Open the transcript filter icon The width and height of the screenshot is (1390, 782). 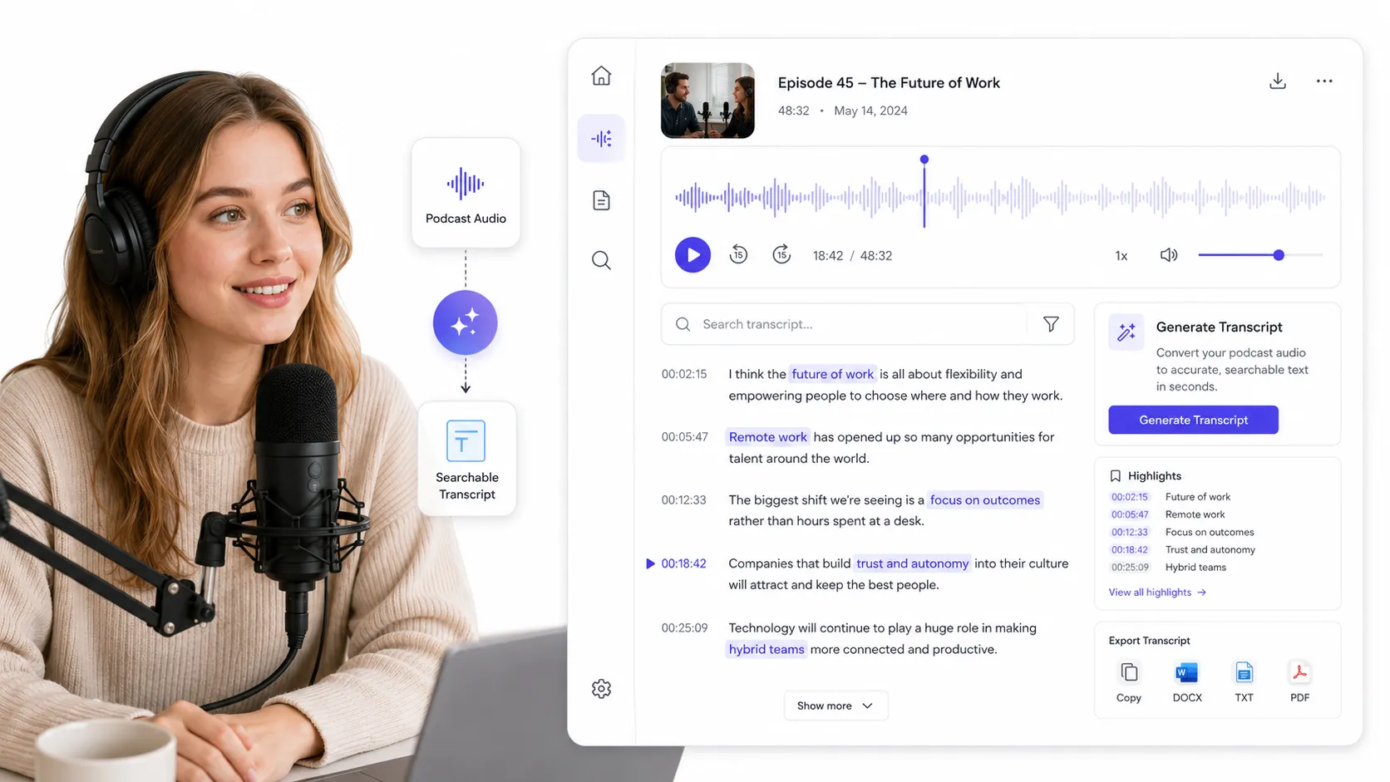(x=1051, y=324)
